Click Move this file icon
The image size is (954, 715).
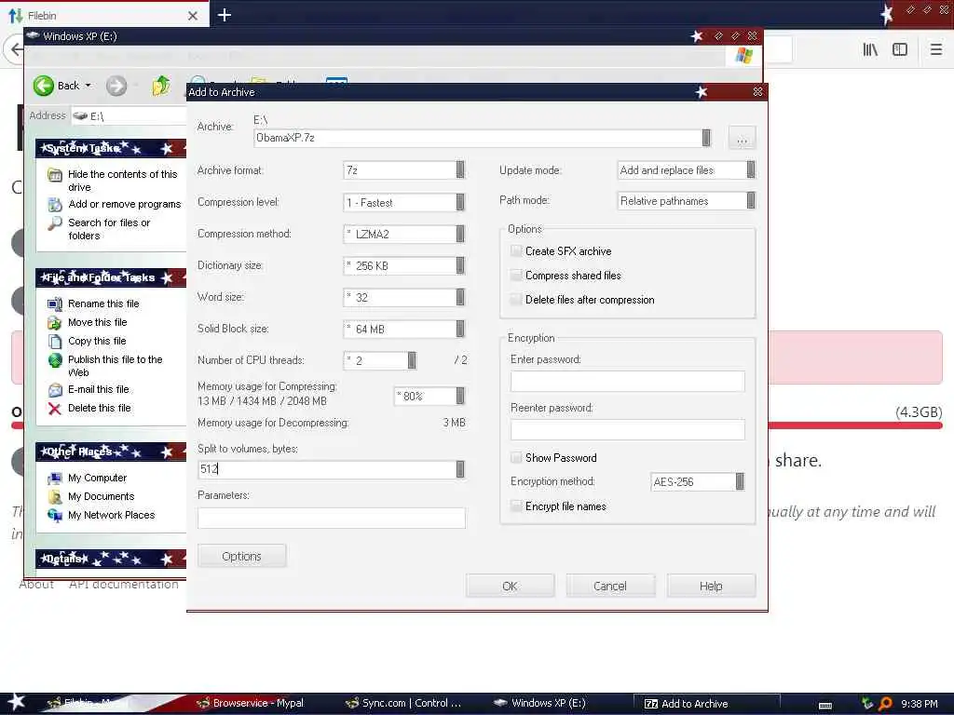click(55, 323)
